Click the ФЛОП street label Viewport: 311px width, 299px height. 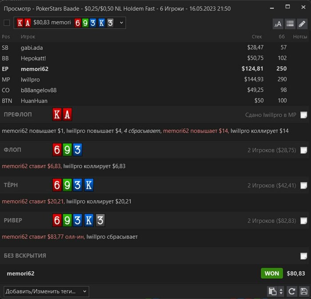click(12, 150)
